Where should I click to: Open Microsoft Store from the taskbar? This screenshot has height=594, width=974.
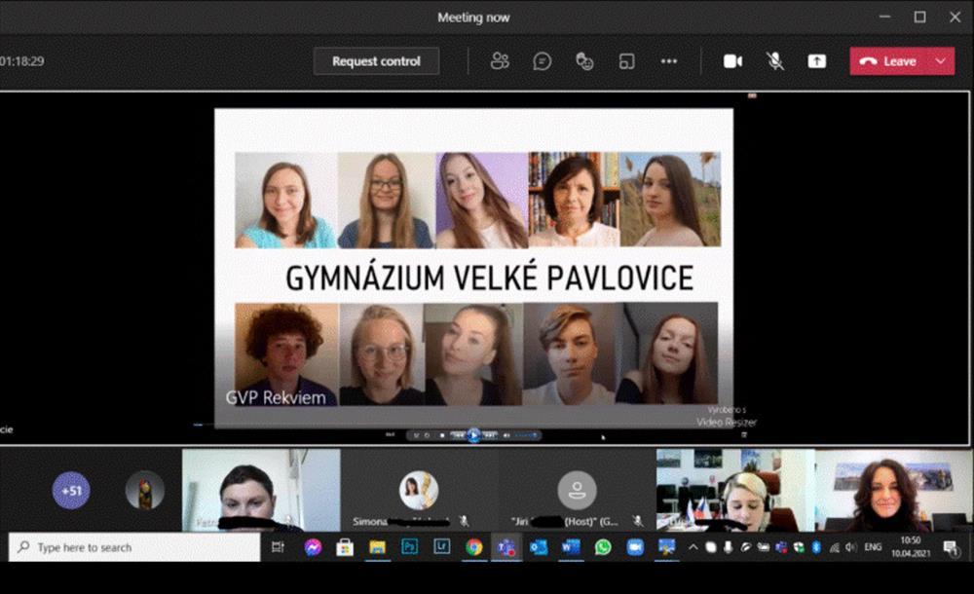click(x=345, y=547)
